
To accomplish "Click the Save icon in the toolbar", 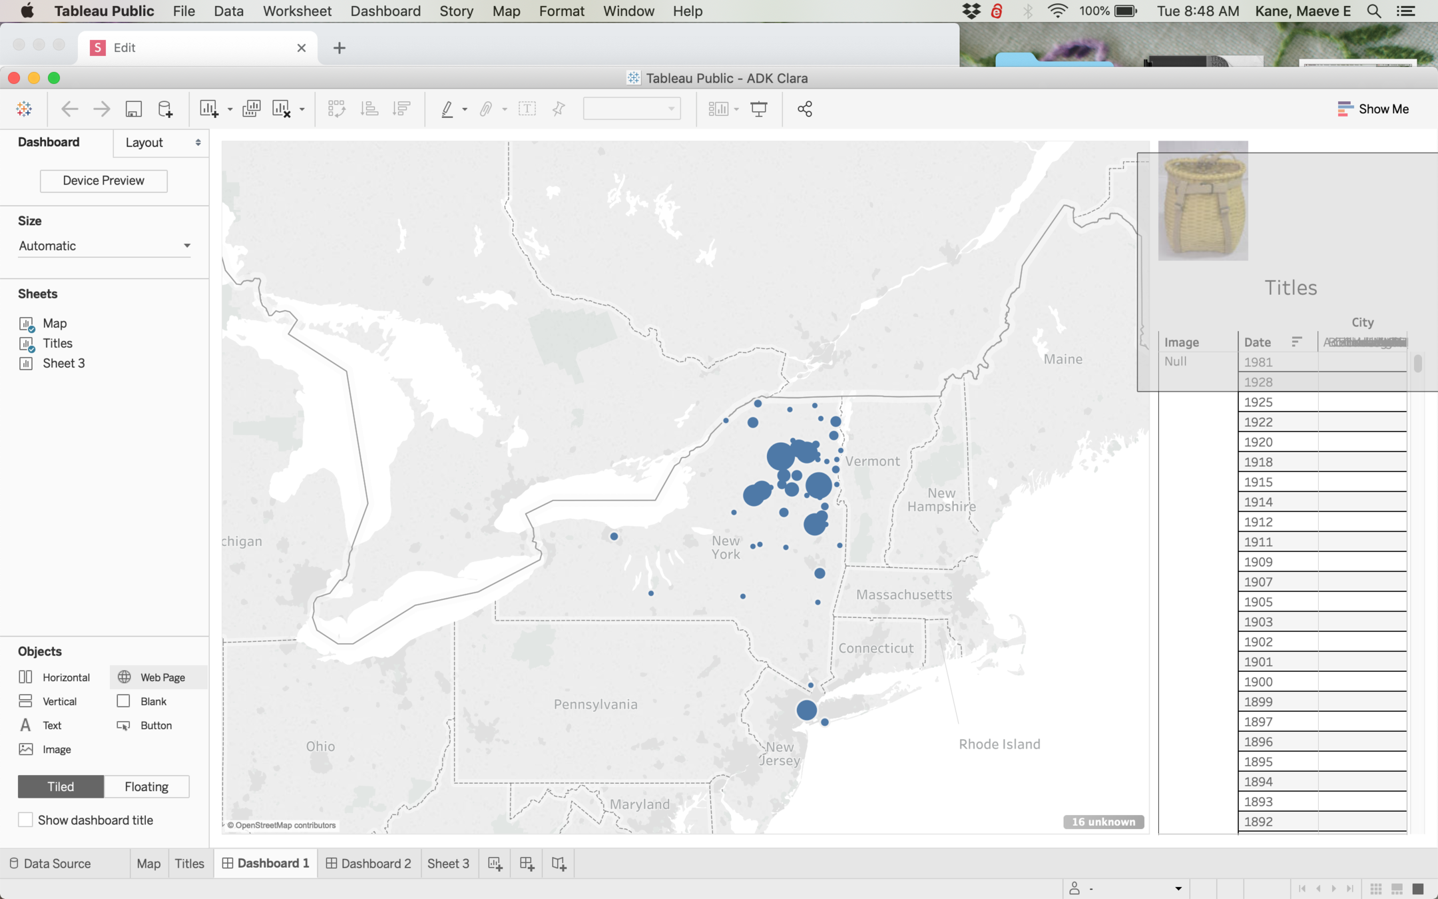I will tap(133, 109).
